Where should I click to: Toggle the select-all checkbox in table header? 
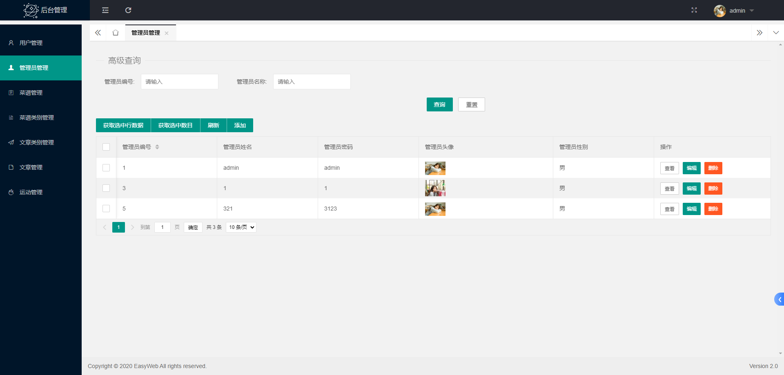(106, 147)
